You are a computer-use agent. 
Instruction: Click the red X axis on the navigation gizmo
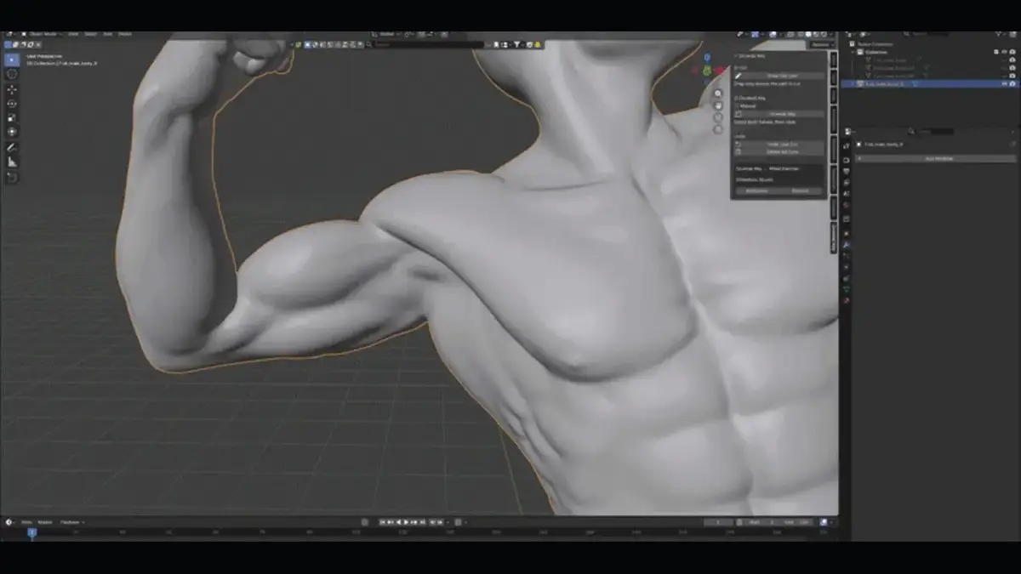[x=720, y=70]
